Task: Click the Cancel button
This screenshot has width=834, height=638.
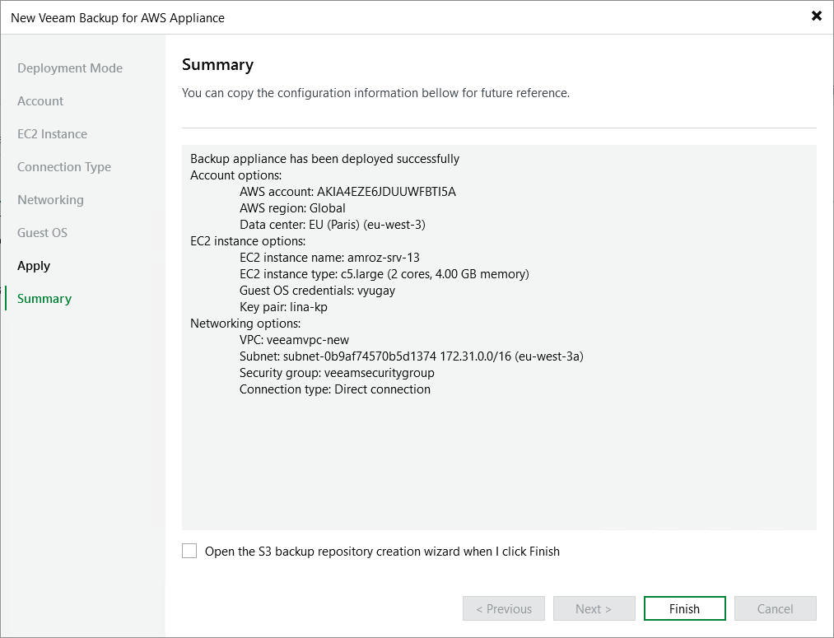Action: tap(775, 608)
